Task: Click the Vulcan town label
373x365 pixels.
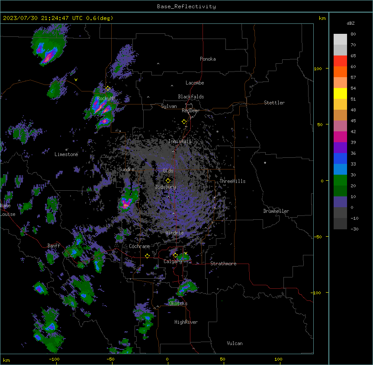Action: click(x=235, y=343)
